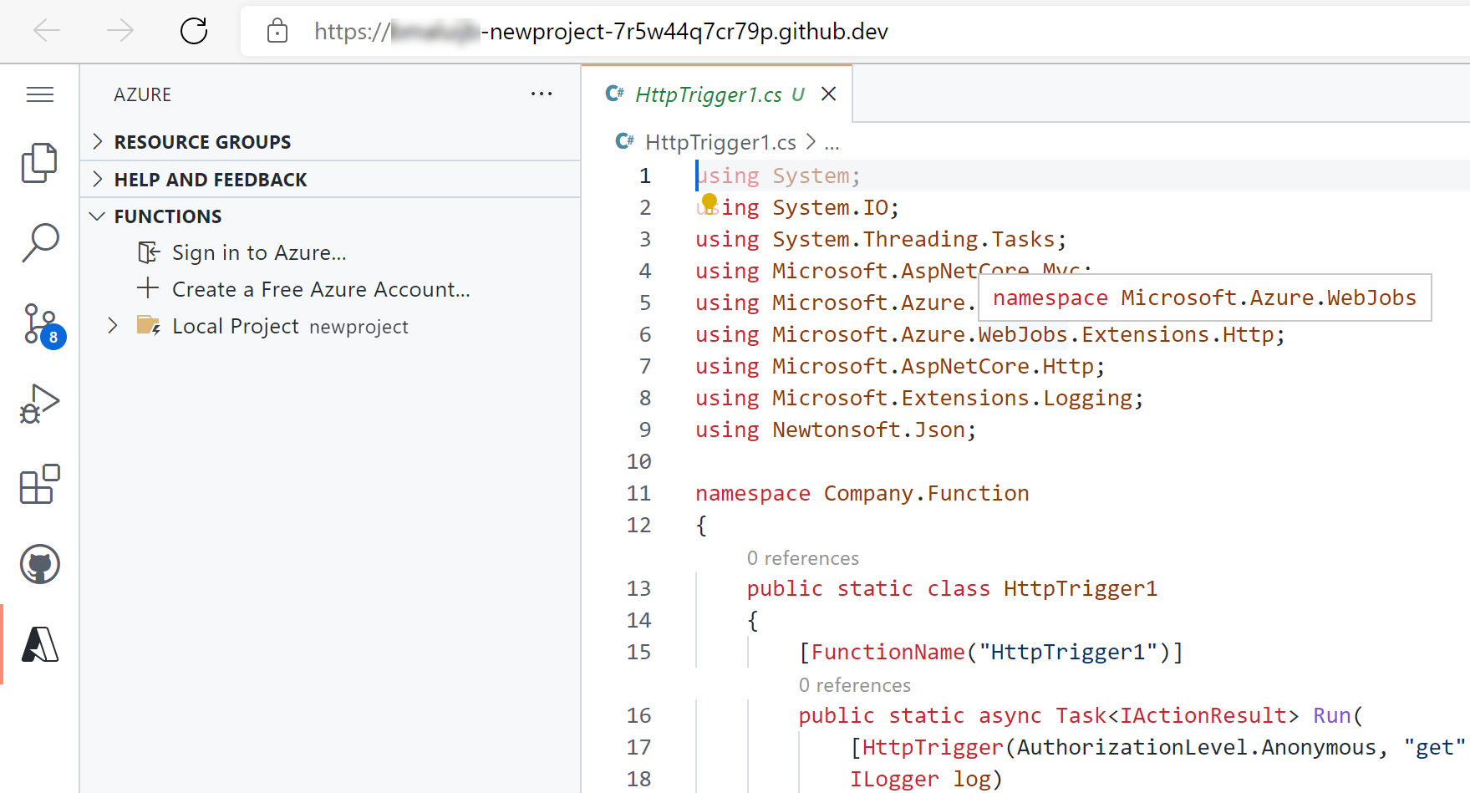Click Sign in to Azure...
1470x793 pixels.
(259, 252)
